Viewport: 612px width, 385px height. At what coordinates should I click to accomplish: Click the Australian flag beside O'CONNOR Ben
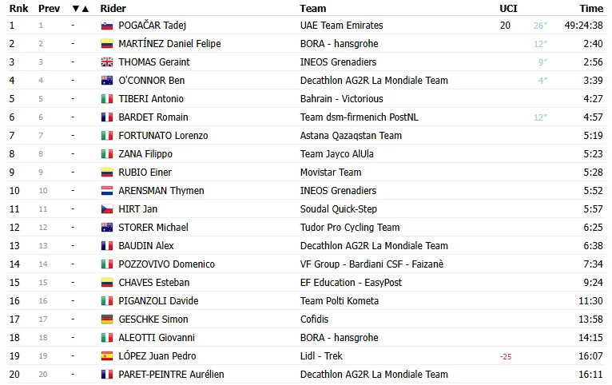[x=107, y=81]
